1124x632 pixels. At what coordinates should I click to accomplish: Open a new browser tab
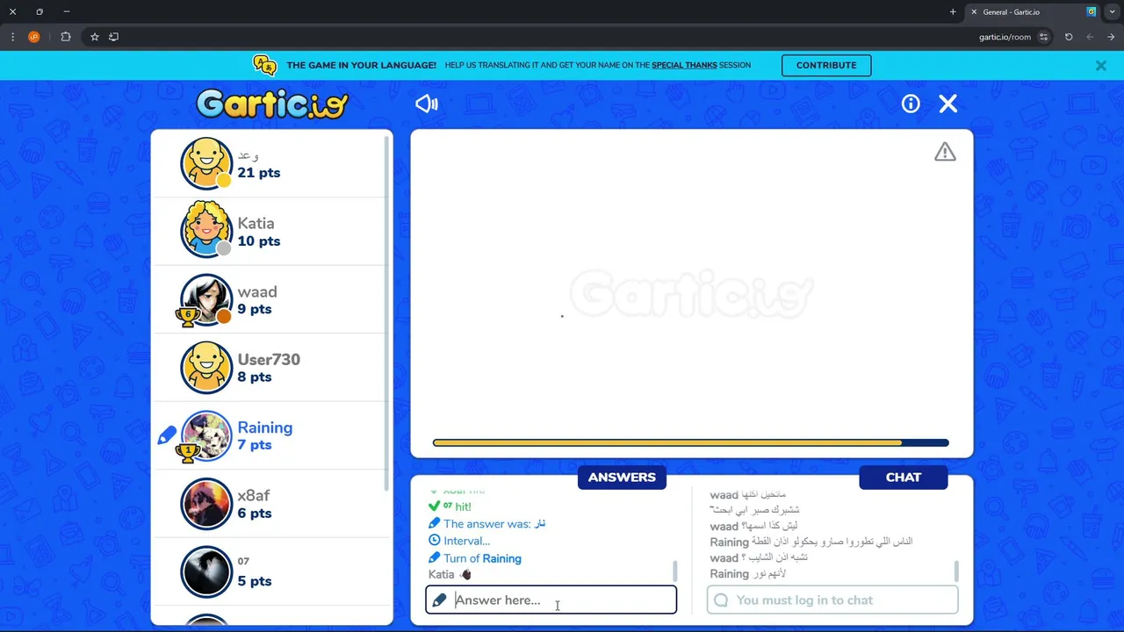[953, 12]
